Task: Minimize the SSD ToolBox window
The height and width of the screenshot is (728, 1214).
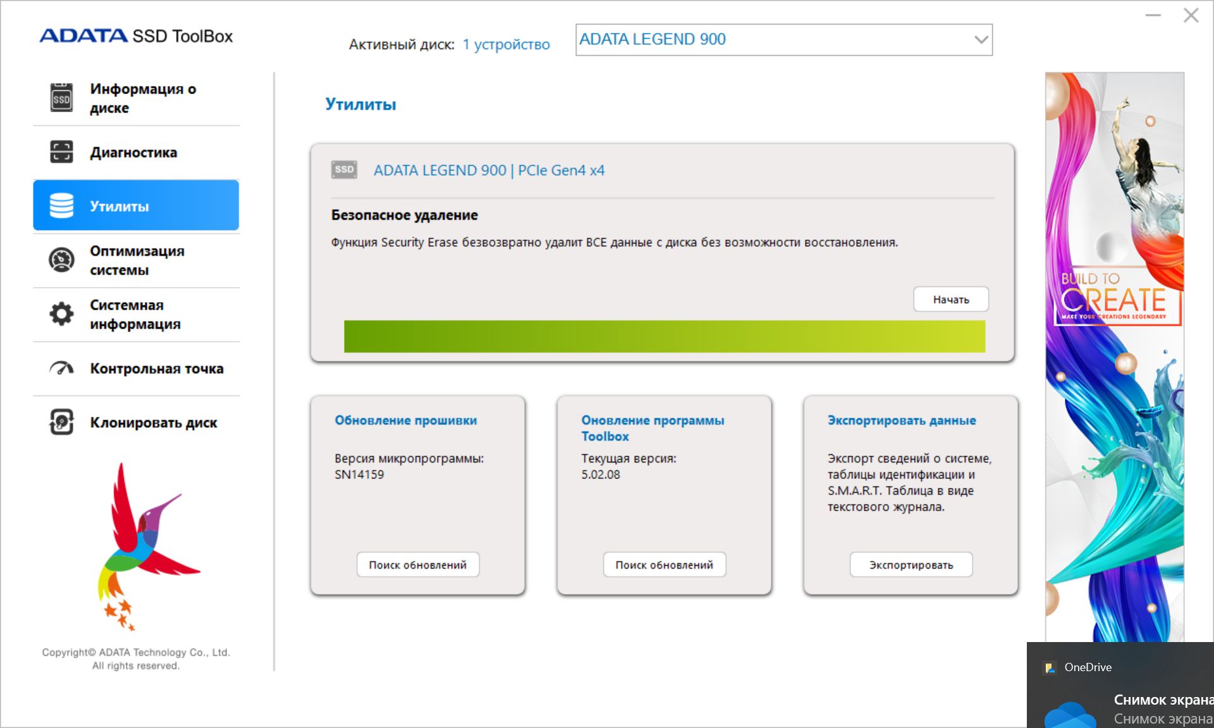Action: tap(1153, 15)
